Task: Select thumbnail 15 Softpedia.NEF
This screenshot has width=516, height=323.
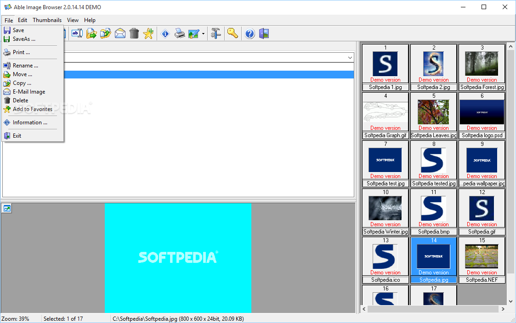Action: [482, 260]
